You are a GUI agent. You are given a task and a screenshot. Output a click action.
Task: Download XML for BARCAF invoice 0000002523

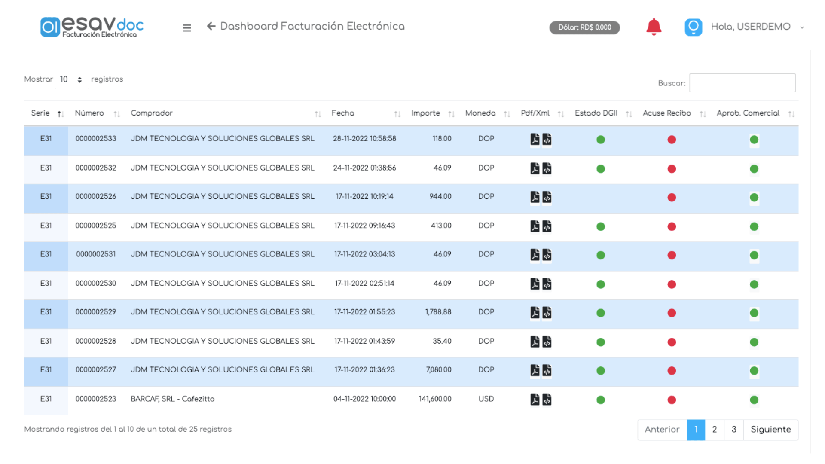(x=547, y=400)
